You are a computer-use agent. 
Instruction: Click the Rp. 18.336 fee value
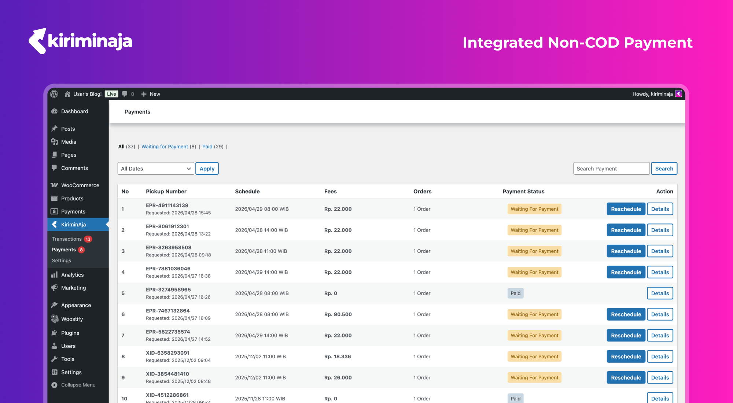tap(338, 356)
